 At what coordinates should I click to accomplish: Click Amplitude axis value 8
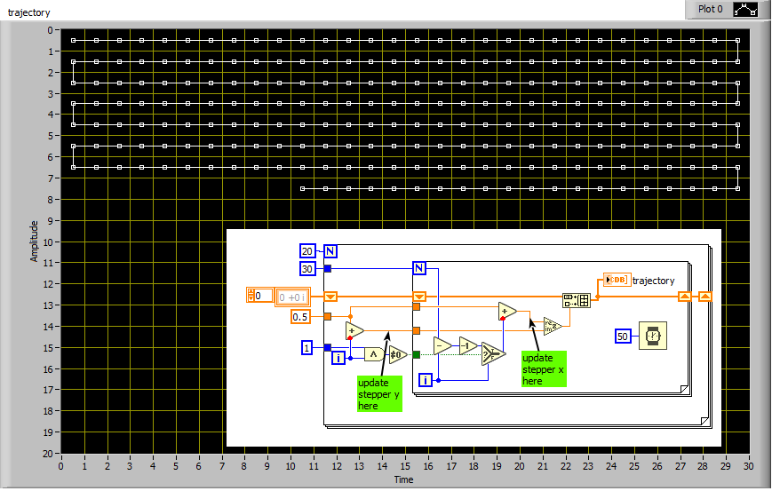(51, 199)
